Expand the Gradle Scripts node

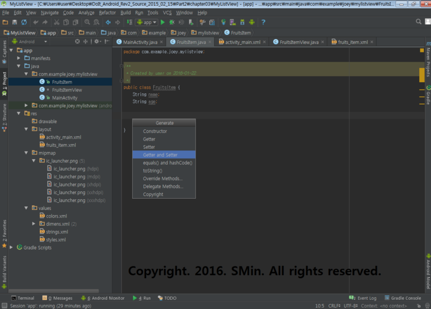(11, 247)
